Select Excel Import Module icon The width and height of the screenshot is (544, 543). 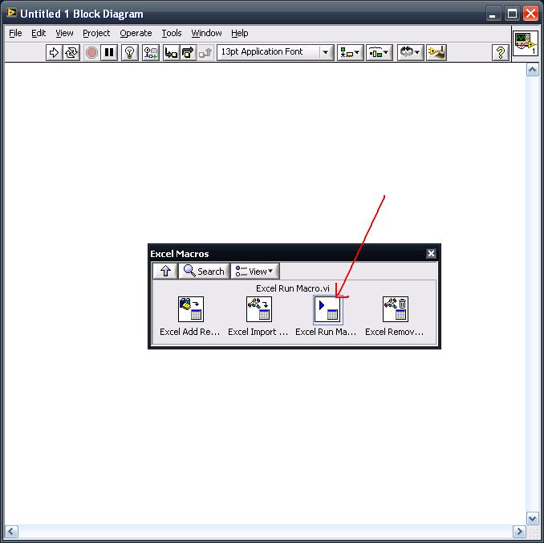click(259, 309)
